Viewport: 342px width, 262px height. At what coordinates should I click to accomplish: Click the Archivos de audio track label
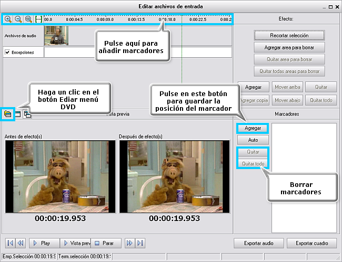coord(21,36)
